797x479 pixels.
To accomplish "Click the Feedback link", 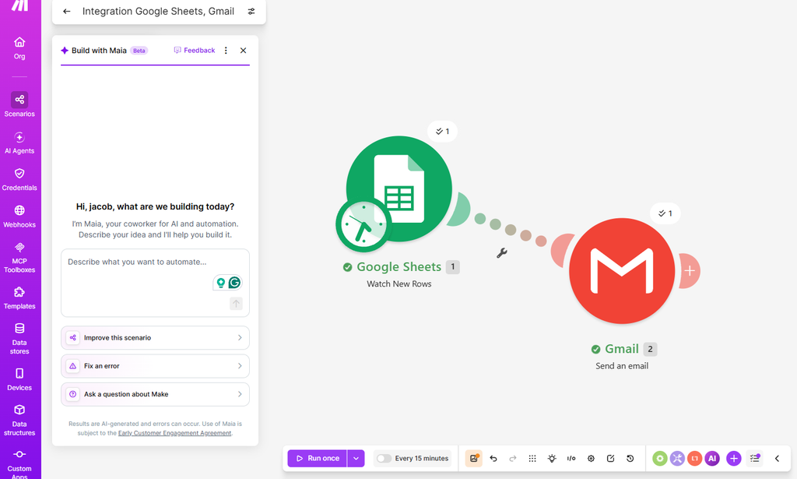I will tap(194, 51).
